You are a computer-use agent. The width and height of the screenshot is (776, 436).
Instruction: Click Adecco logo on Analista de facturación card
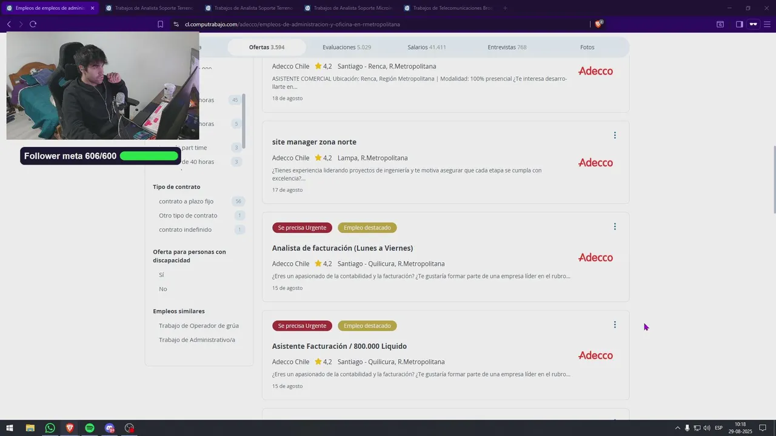click(x=595, y=257)
